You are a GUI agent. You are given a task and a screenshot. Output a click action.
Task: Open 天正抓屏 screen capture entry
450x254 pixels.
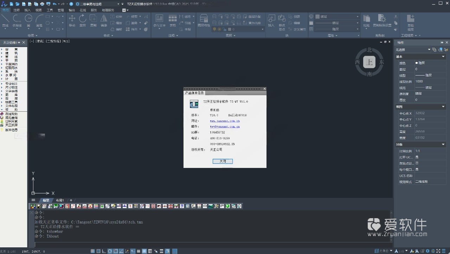pos(11,125)
